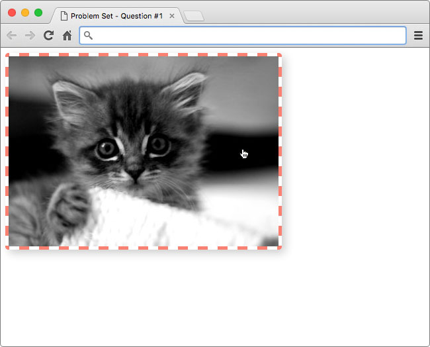The width and height of the screenshot is (430, 347).
Task: Maximize the window using the green button
Action: click(38, 13)
